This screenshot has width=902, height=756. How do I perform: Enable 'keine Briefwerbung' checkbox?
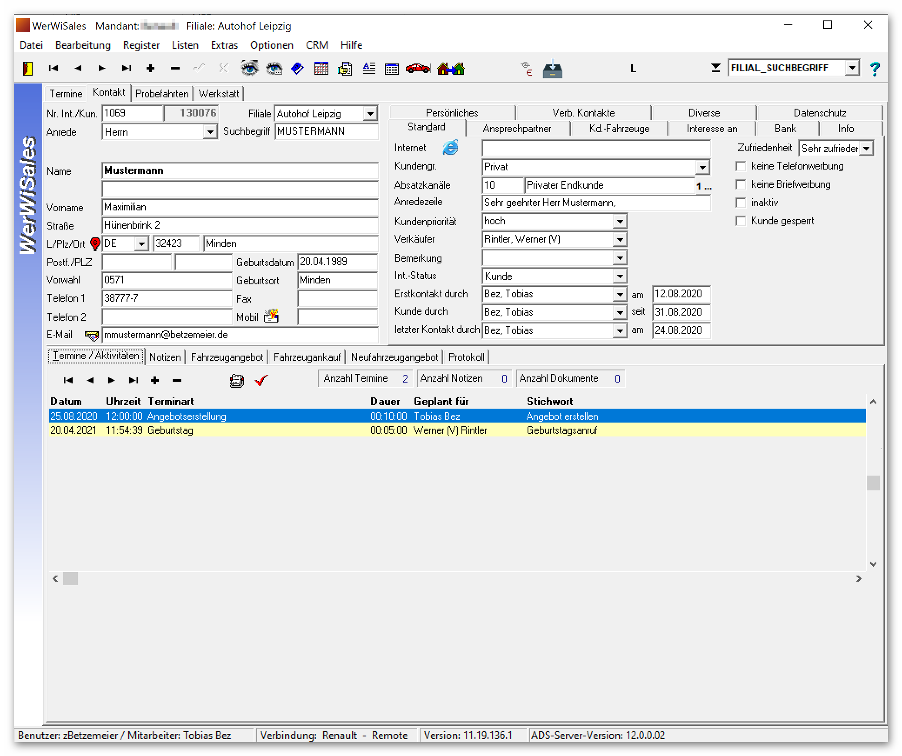(741, 184)
